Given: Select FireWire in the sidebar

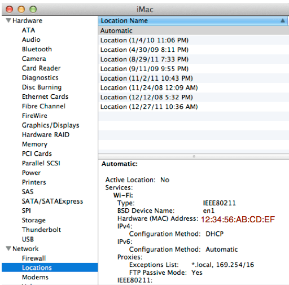Looking at the screenshot, I should click(34, 116).
